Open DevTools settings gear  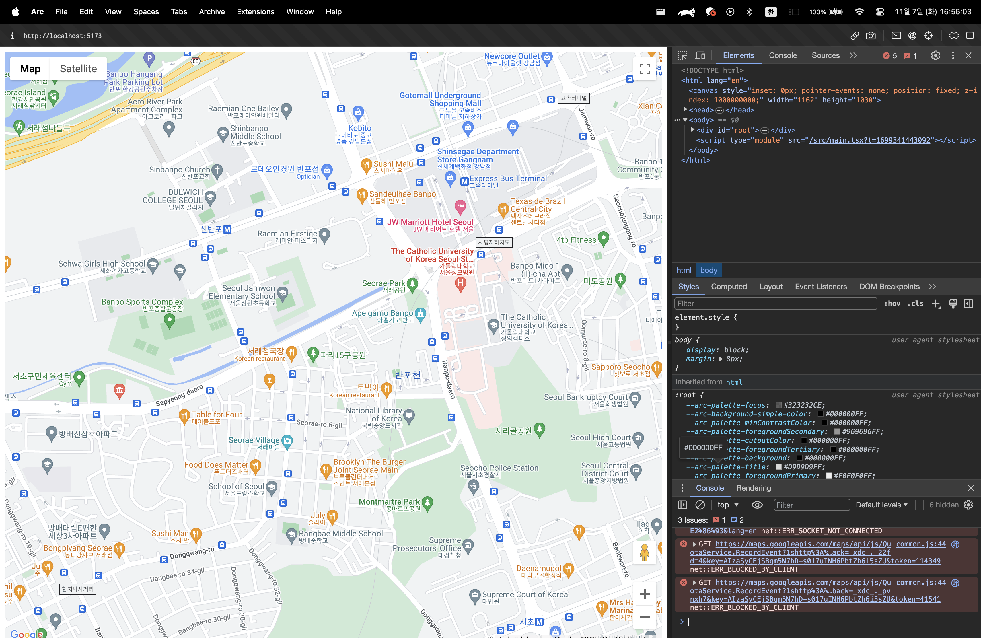(935, 56)
